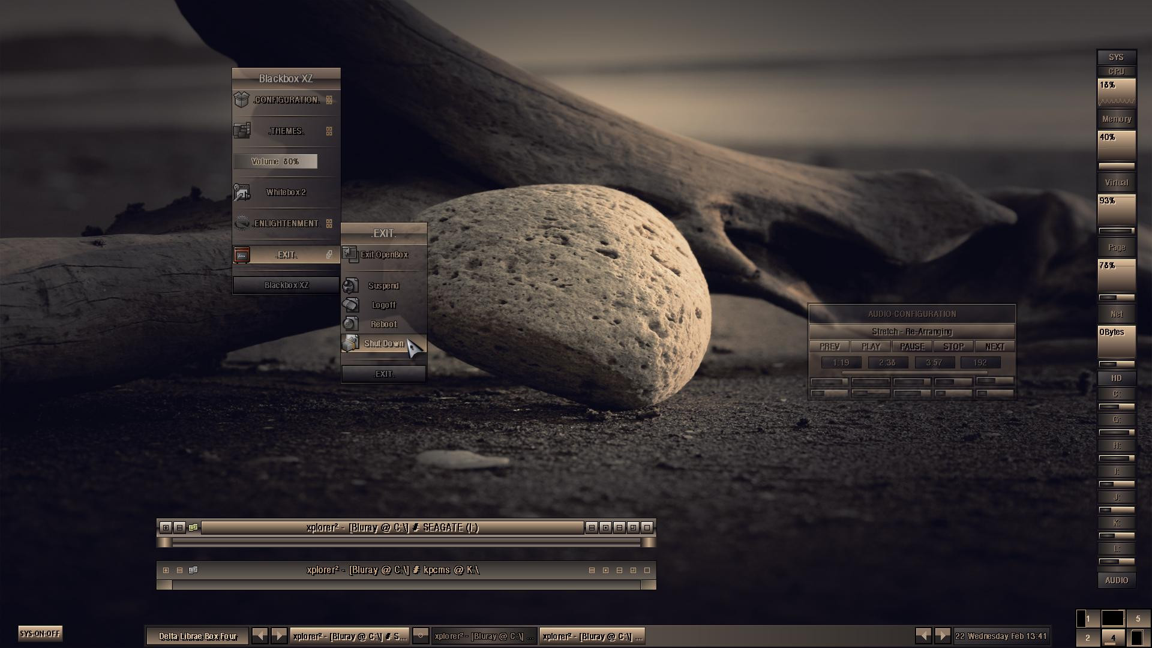The width and height of the screenshot is (1152, 648).
Task: Click the Whitebox 2 icon
Action: pos(241,192)
